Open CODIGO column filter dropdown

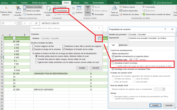(14, 38)
